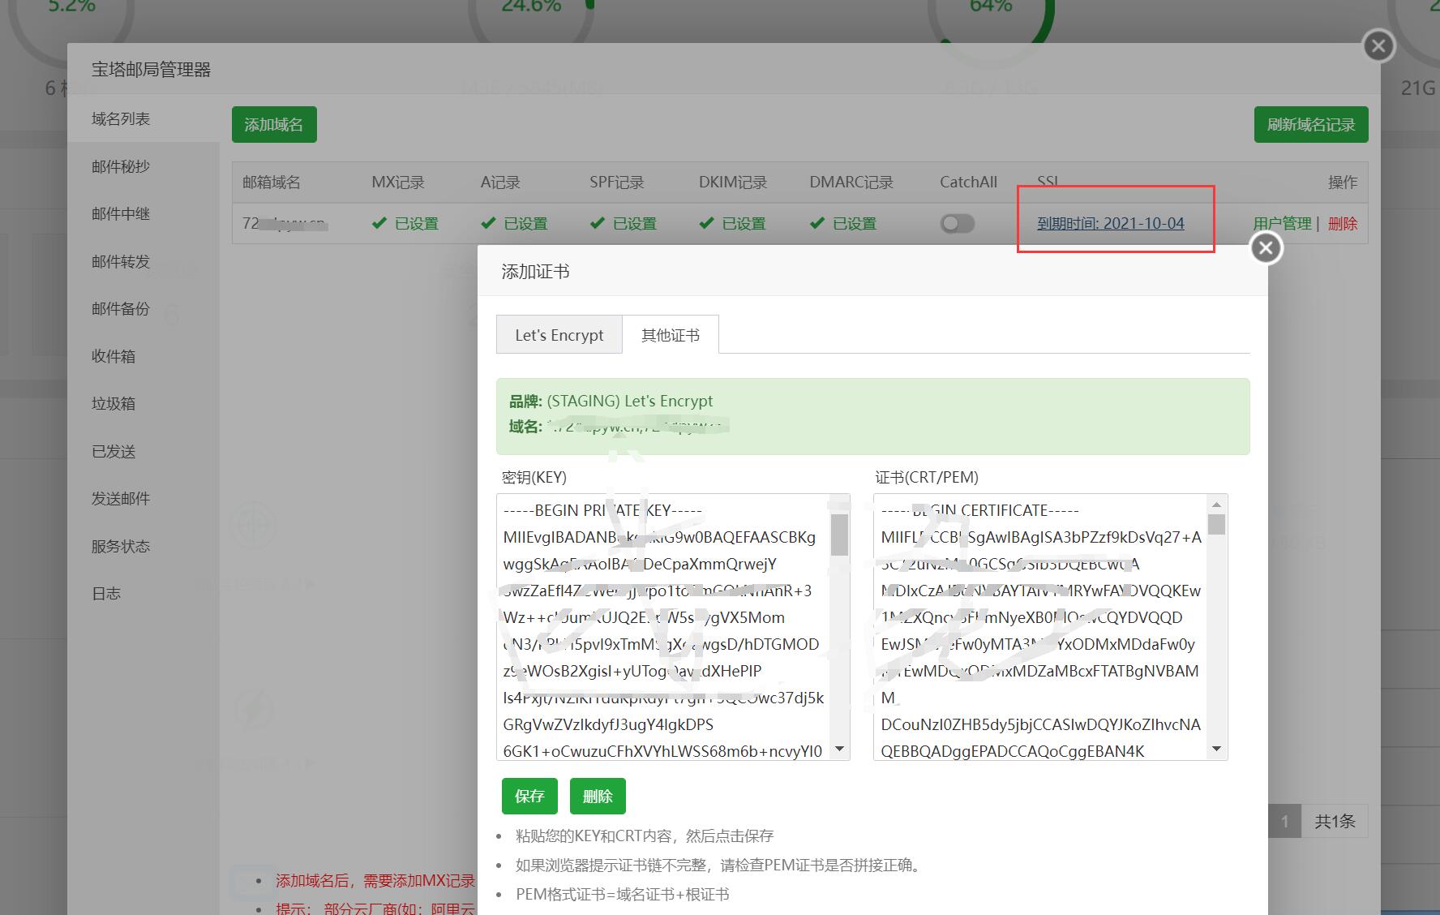Viewport: 1440px width, 915px height.
Task: Switch to the 其他证书 tab
Action: (x=670, y=334)
